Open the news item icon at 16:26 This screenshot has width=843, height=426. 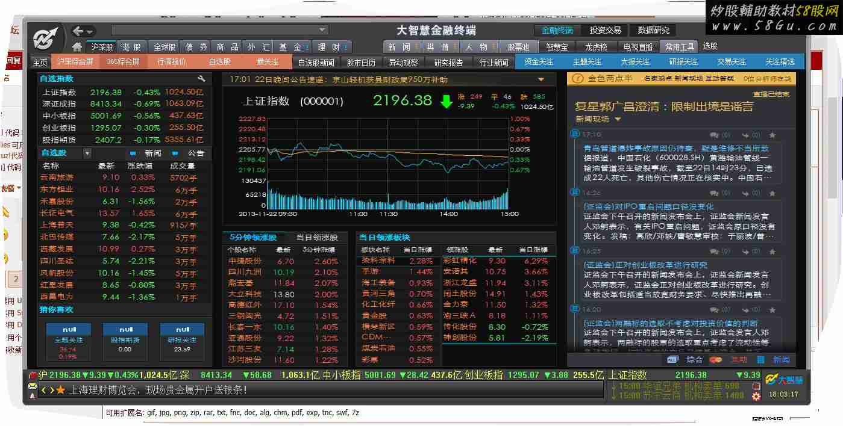[x=575, y=193]
